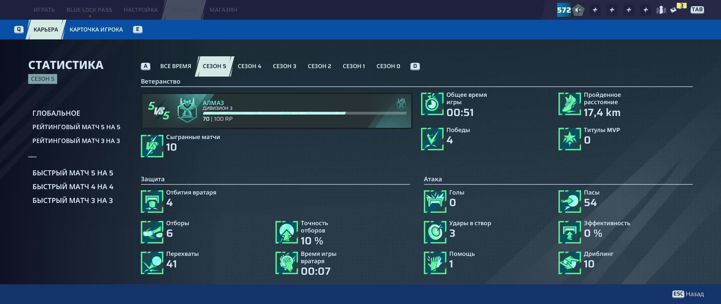
Task: Click the '00:07' goalkeeper time value
Action: tap(315, 271)
